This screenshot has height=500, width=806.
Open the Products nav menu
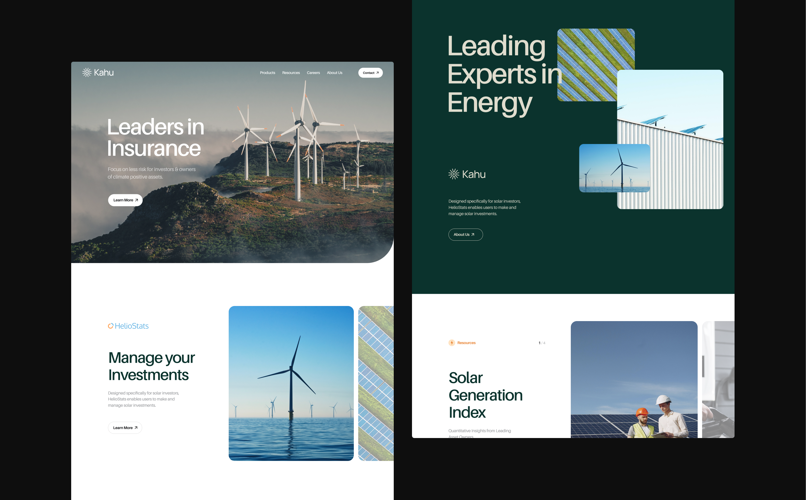point(267,73)
